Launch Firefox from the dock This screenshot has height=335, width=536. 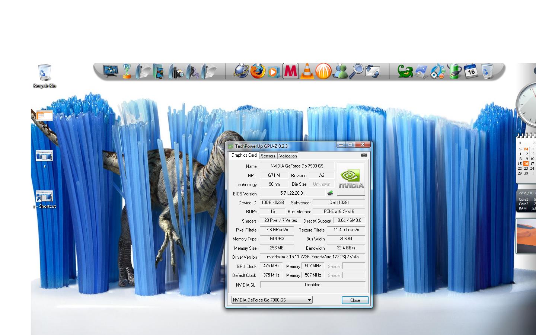[258, 71]
